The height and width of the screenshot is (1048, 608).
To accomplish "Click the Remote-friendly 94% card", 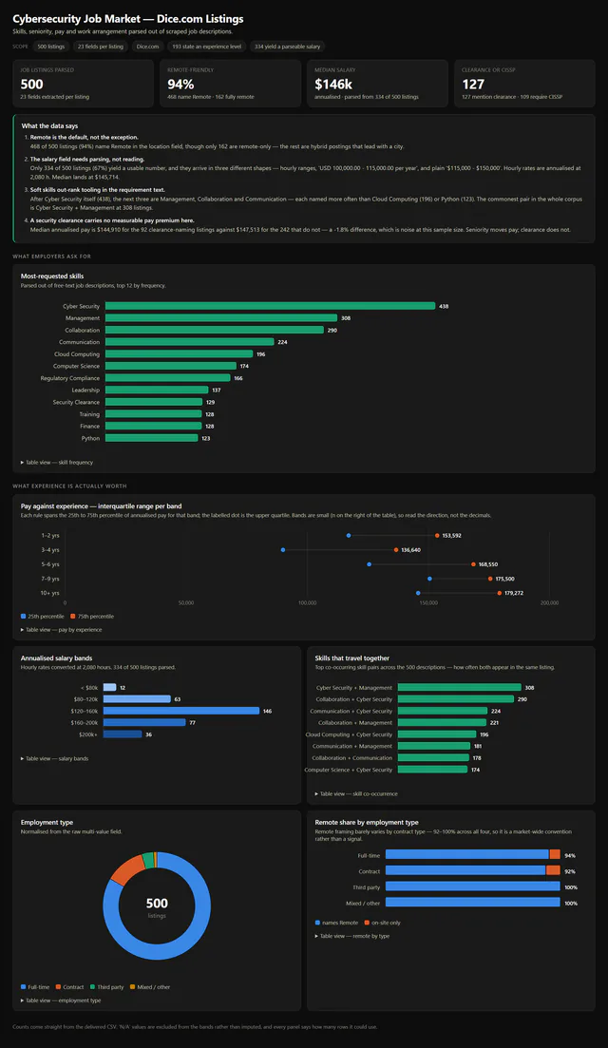I will (x=231, y=84).
